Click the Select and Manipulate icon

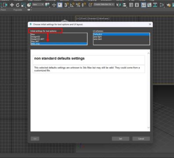(54, 5)
